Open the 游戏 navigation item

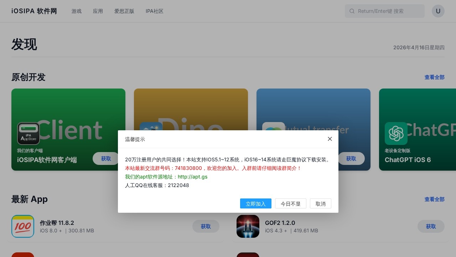click(x=76, y=11)
